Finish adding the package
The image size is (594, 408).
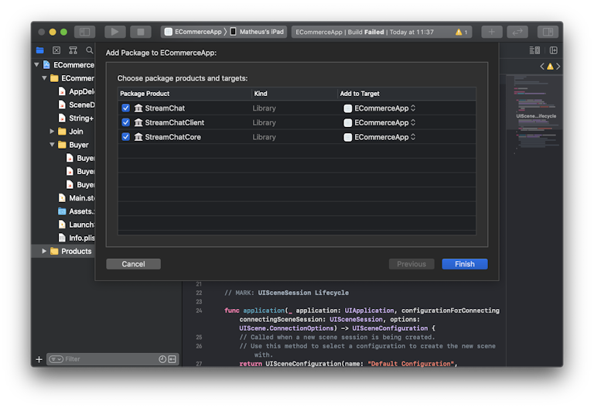click(x=464, y=264)
